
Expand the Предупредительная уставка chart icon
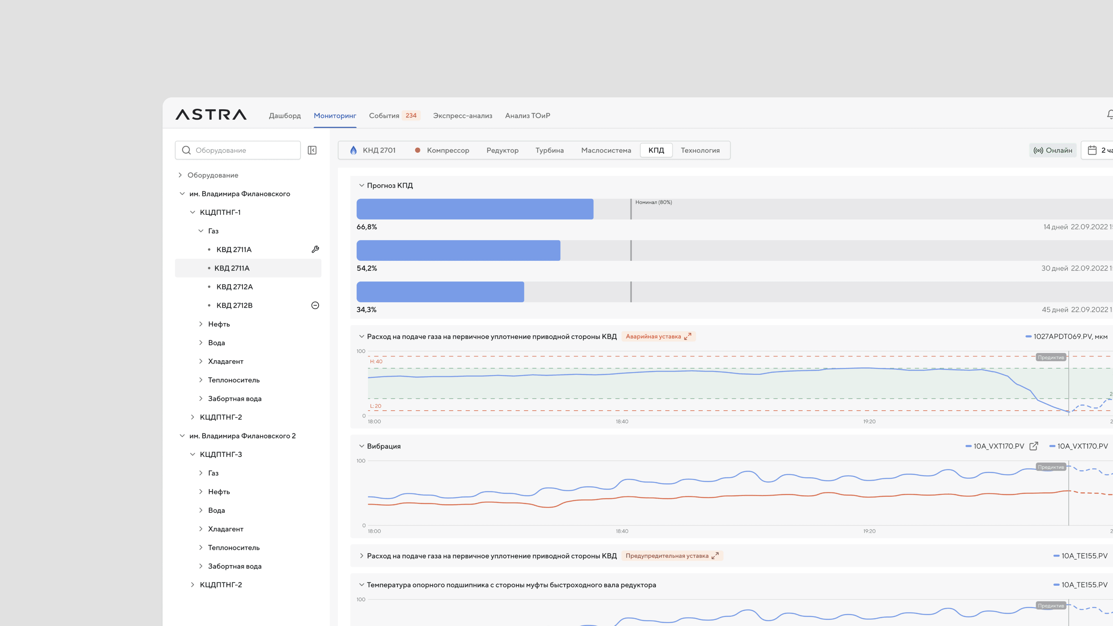(x=715, y=556)
